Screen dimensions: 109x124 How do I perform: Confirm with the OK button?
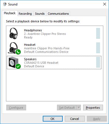point(53,119)
